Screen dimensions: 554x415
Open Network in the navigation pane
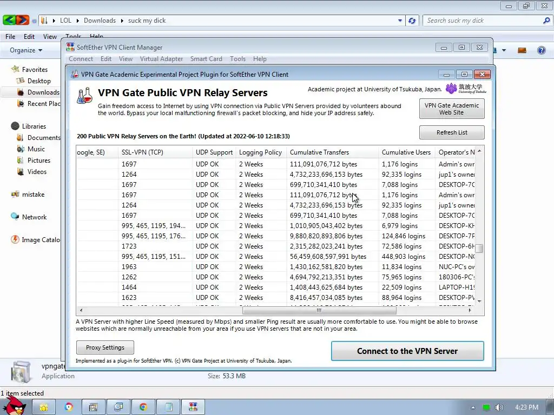[29, 217]
